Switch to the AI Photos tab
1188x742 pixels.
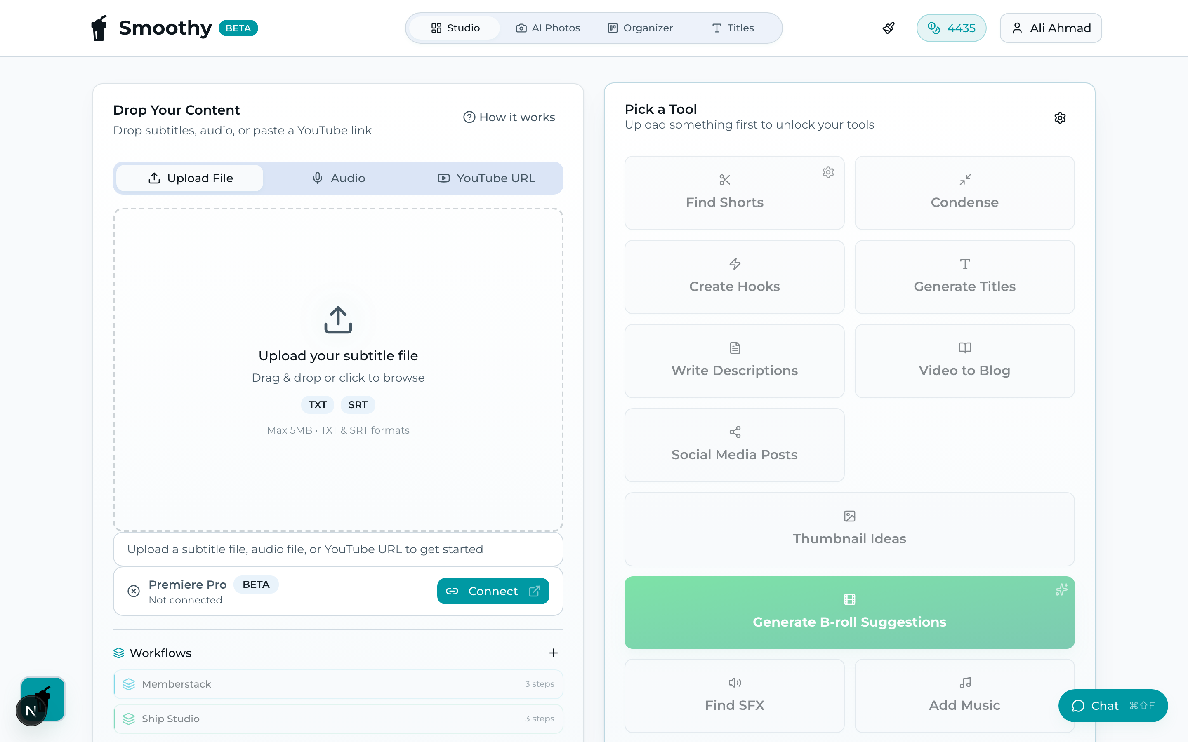[547, 28]
